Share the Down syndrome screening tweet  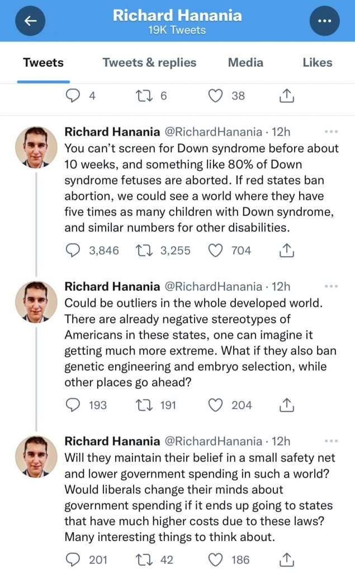287,250
